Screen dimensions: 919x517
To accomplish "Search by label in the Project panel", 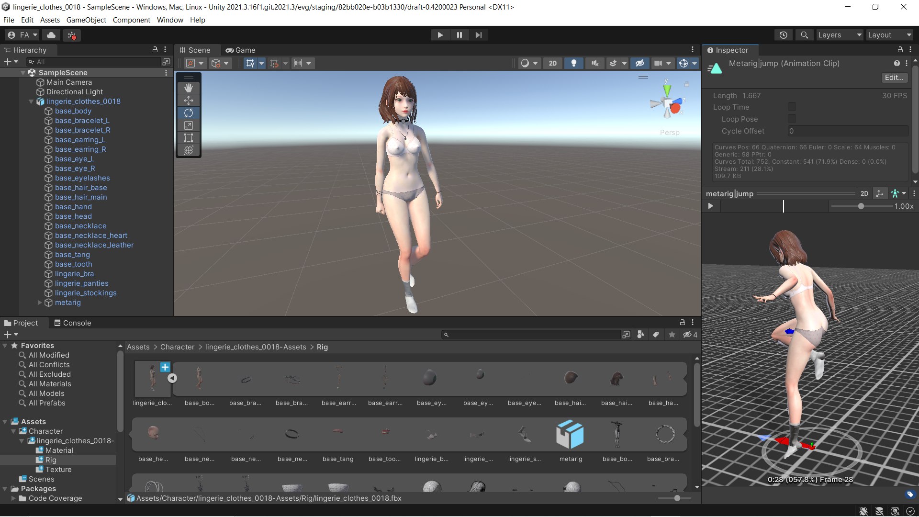I will coord(656,335).
